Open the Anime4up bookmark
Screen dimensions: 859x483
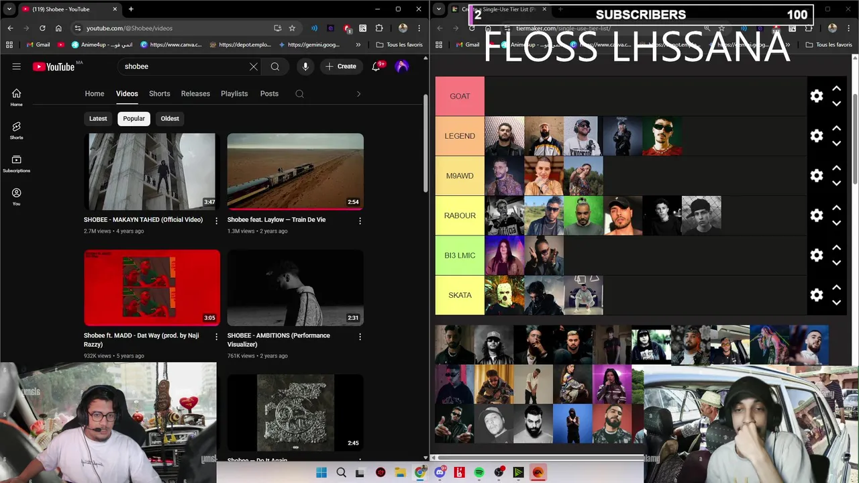point(102,45)
